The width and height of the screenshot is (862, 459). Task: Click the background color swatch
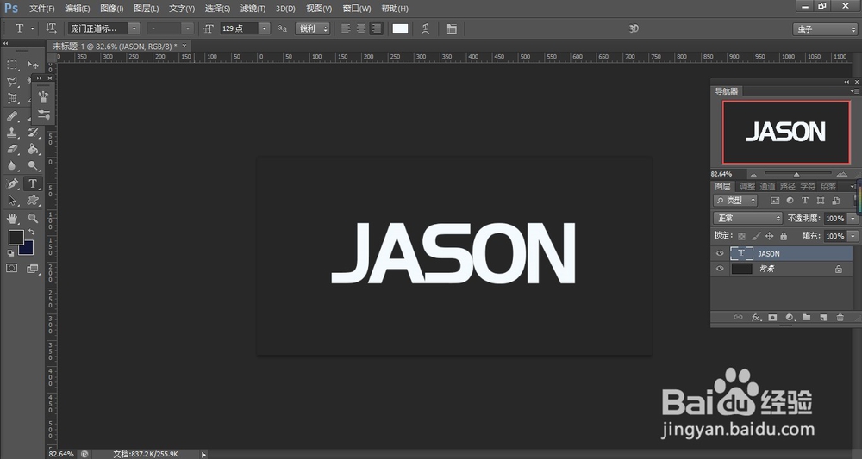point(28,250)
